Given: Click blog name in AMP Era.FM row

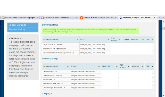Looking at the screenshot, I should [x=83, y=79].
